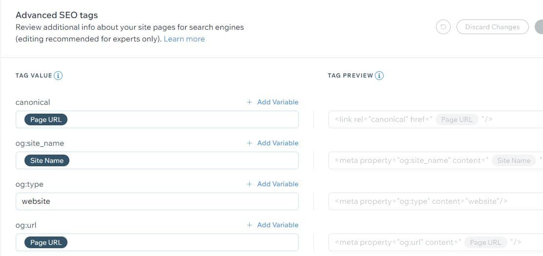Click the og:type input containing website
Image resolution: width=543 pixels, height=256 pixels.
click(x=157, y=201)
